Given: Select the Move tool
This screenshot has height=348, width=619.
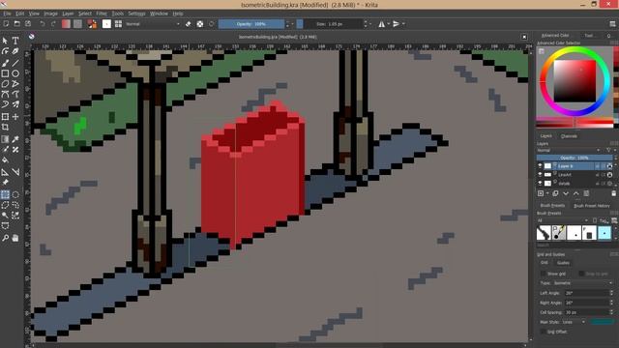Looking at the screenshot, I should click(15, 117).
